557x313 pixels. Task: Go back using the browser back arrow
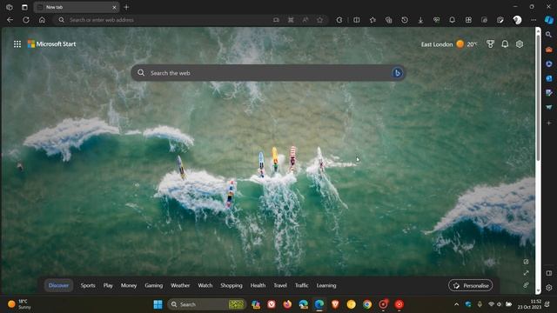pos(10,20)
